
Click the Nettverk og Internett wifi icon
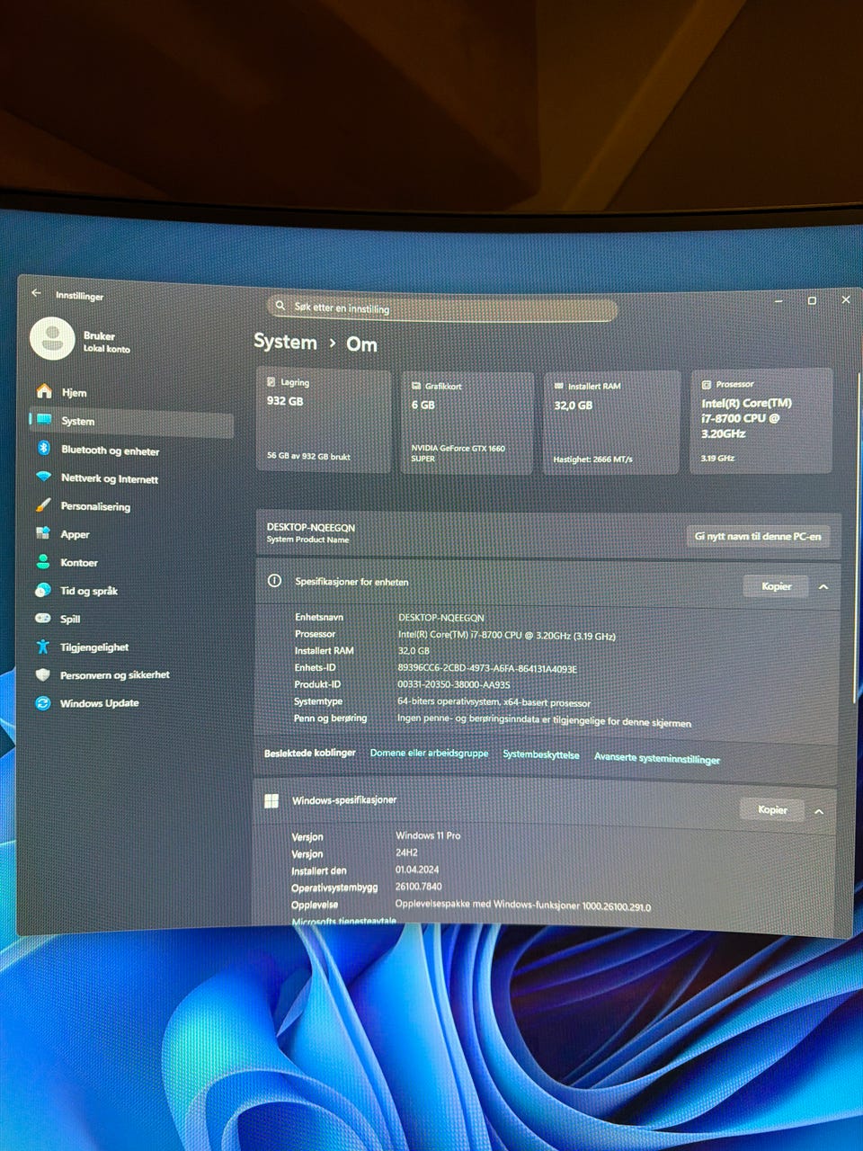43,477
